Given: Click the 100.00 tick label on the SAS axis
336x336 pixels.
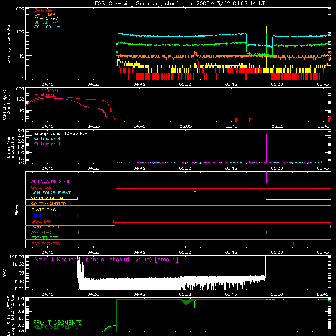Looking at the screenshot, I should tap(17, 257).
